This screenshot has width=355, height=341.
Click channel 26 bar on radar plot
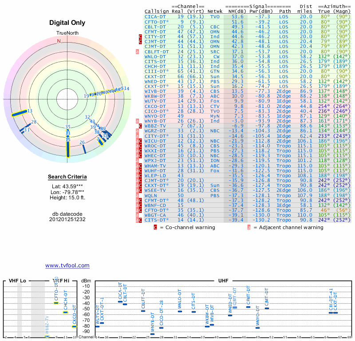pyautogui.click(x=84, y=148)
